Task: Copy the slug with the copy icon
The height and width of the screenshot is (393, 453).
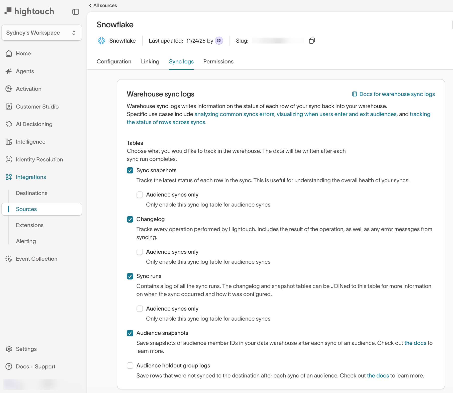Action: 312,41
